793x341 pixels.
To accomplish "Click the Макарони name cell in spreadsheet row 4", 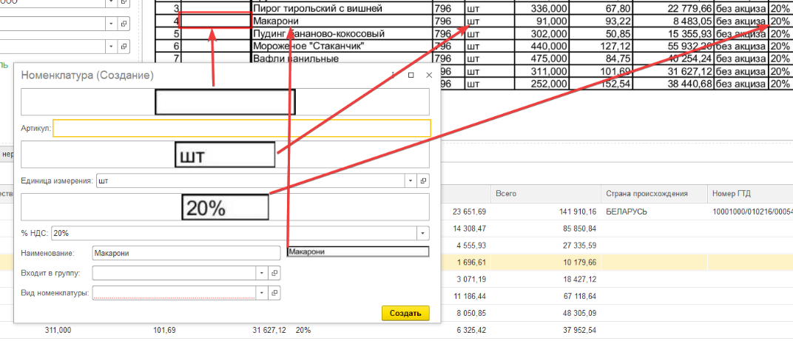I will [276, 21].
